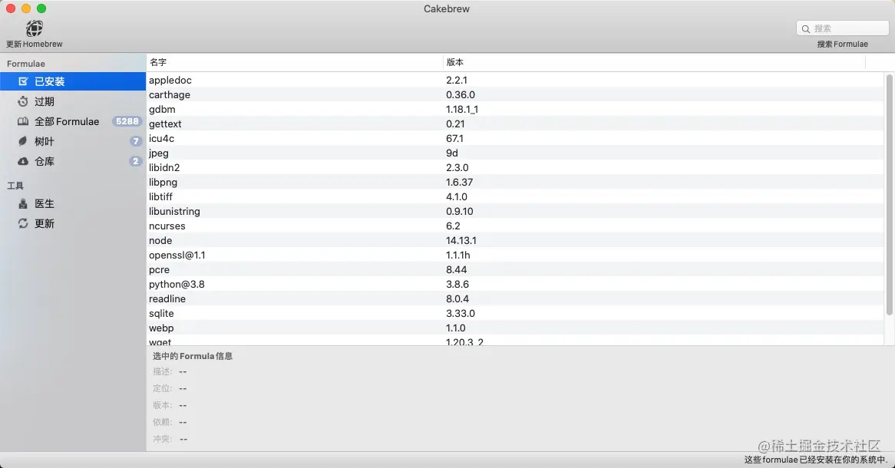The width and height of the screenshot is (895, 468).
Task: Open the 全部 Formulae section
Action: click(73, 121)
